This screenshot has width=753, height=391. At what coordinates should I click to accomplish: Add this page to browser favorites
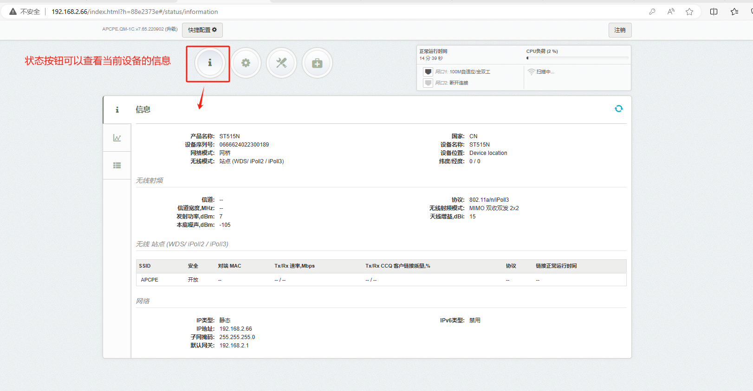coord(689,12)
